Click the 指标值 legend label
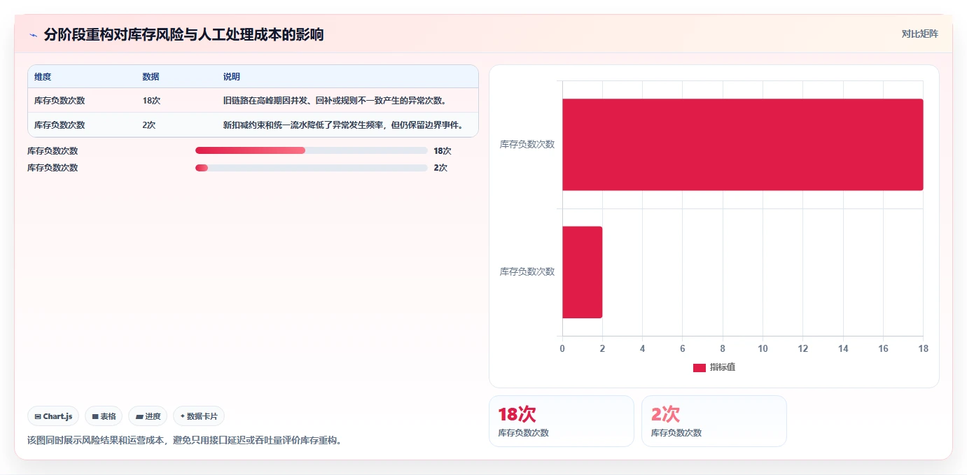967x475 pixels. point(723,367)
